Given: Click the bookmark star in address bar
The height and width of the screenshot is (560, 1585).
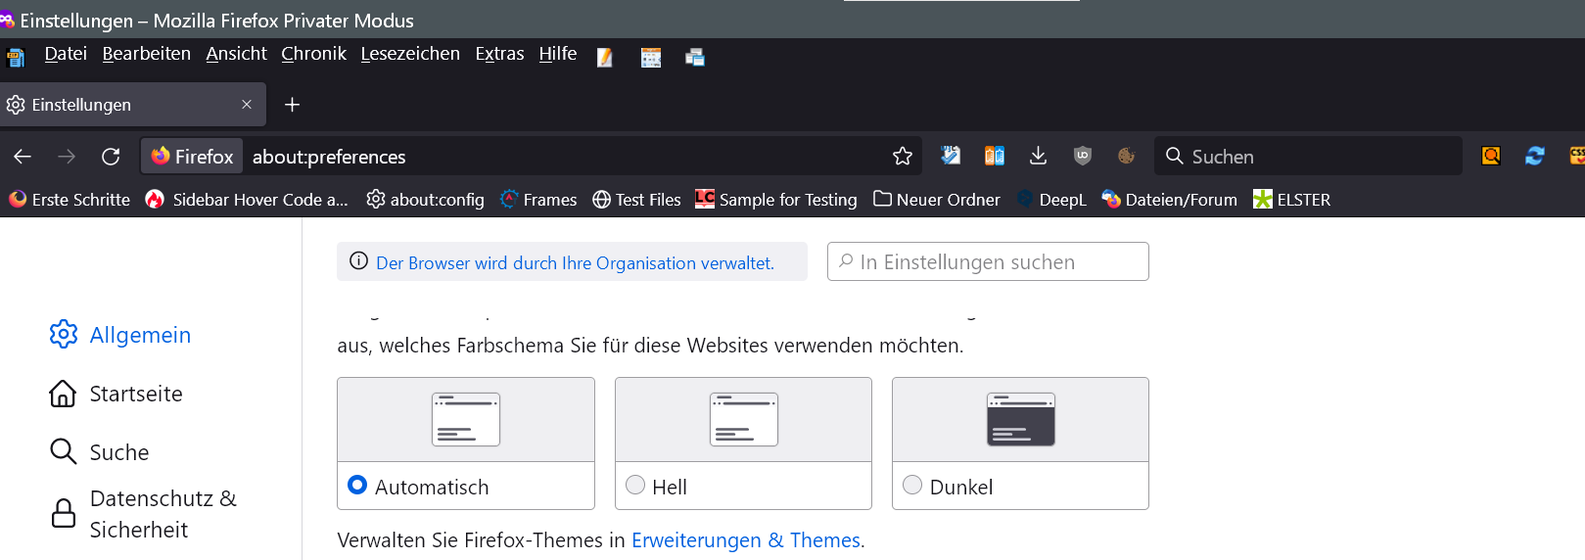Looking at the screenshot, I should 902,157.
